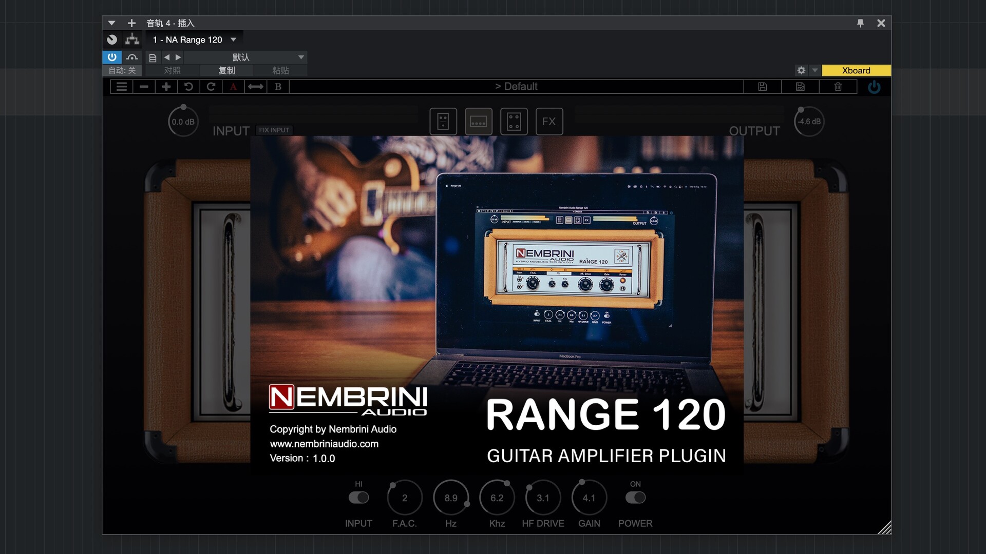Select the B preset slot
The width and height of the screenshot is (986, 554).
pos(278,87)
